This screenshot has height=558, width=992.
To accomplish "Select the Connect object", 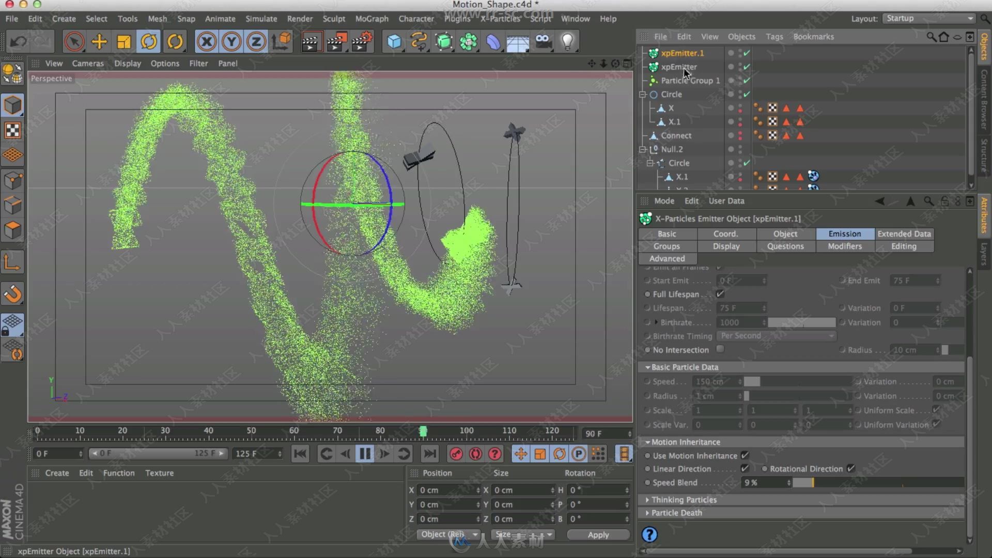I will pyautogui.click(x=676, y=135).
